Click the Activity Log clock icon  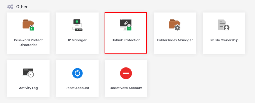point(28,73)
